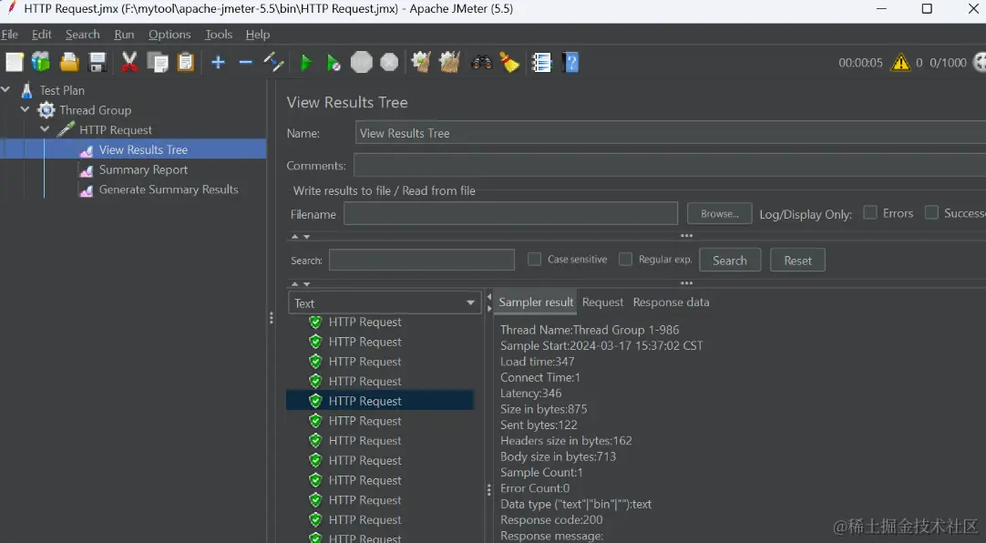Select Generate Summary Results in the tree
Viewport: 986px width, 543px height.
(x=168, y=190)
